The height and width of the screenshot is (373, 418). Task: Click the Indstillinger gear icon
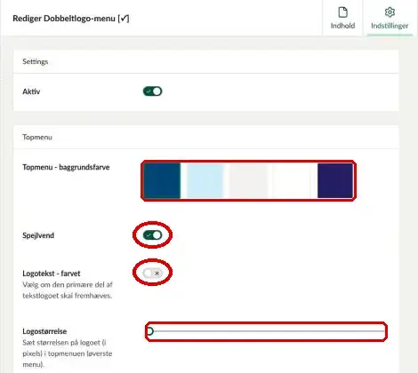(390, 12)
